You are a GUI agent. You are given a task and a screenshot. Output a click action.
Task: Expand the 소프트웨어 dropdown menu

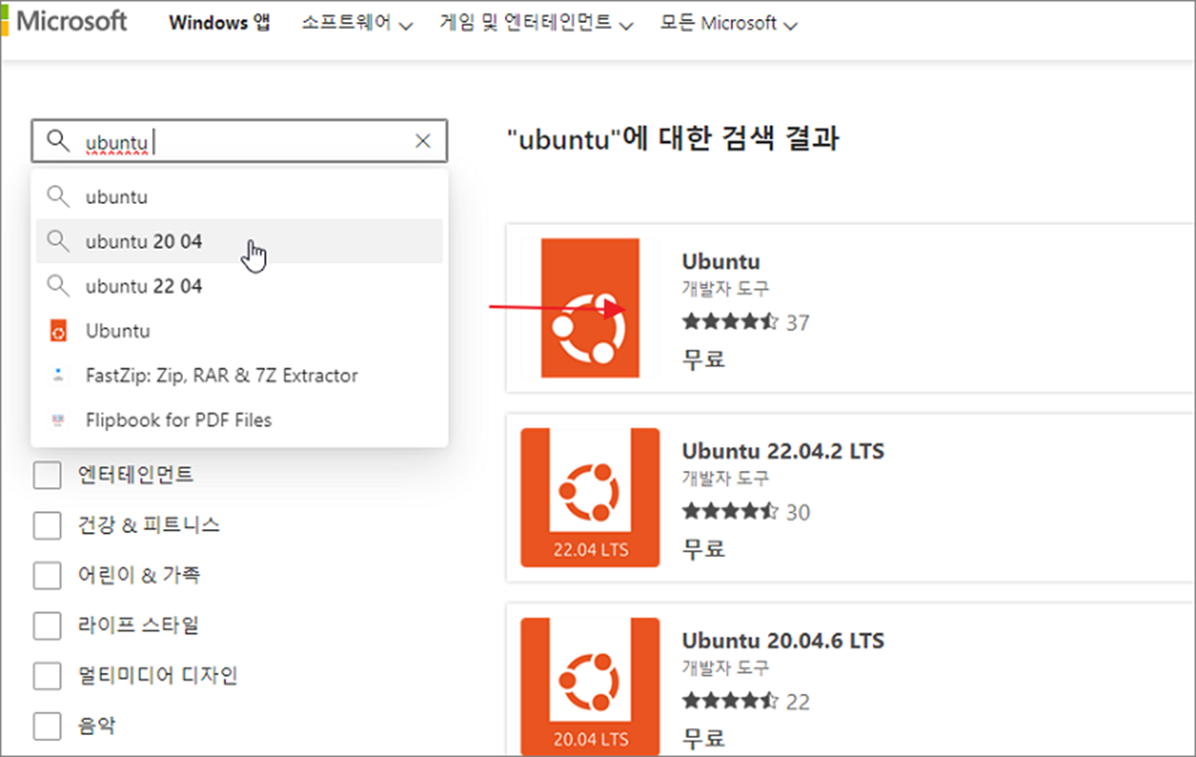[357, 23]
